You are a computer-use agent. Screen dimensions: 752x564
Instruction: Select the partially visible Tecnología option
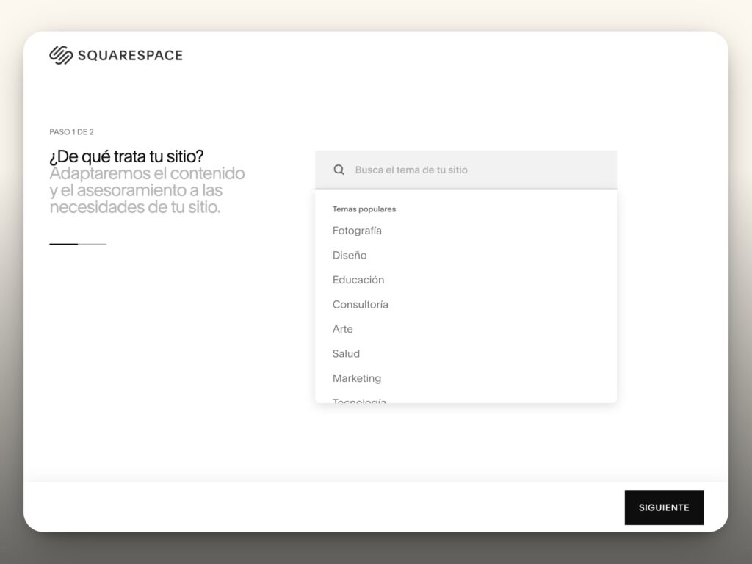(359, 399)
